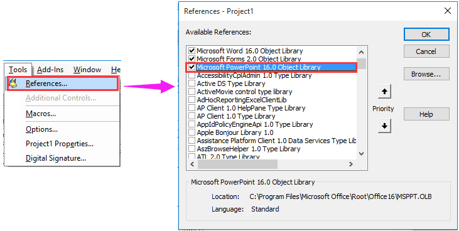Open Options... from Tools menu
The width and height of the screenshot is (459, 231).
coord(41,129)
